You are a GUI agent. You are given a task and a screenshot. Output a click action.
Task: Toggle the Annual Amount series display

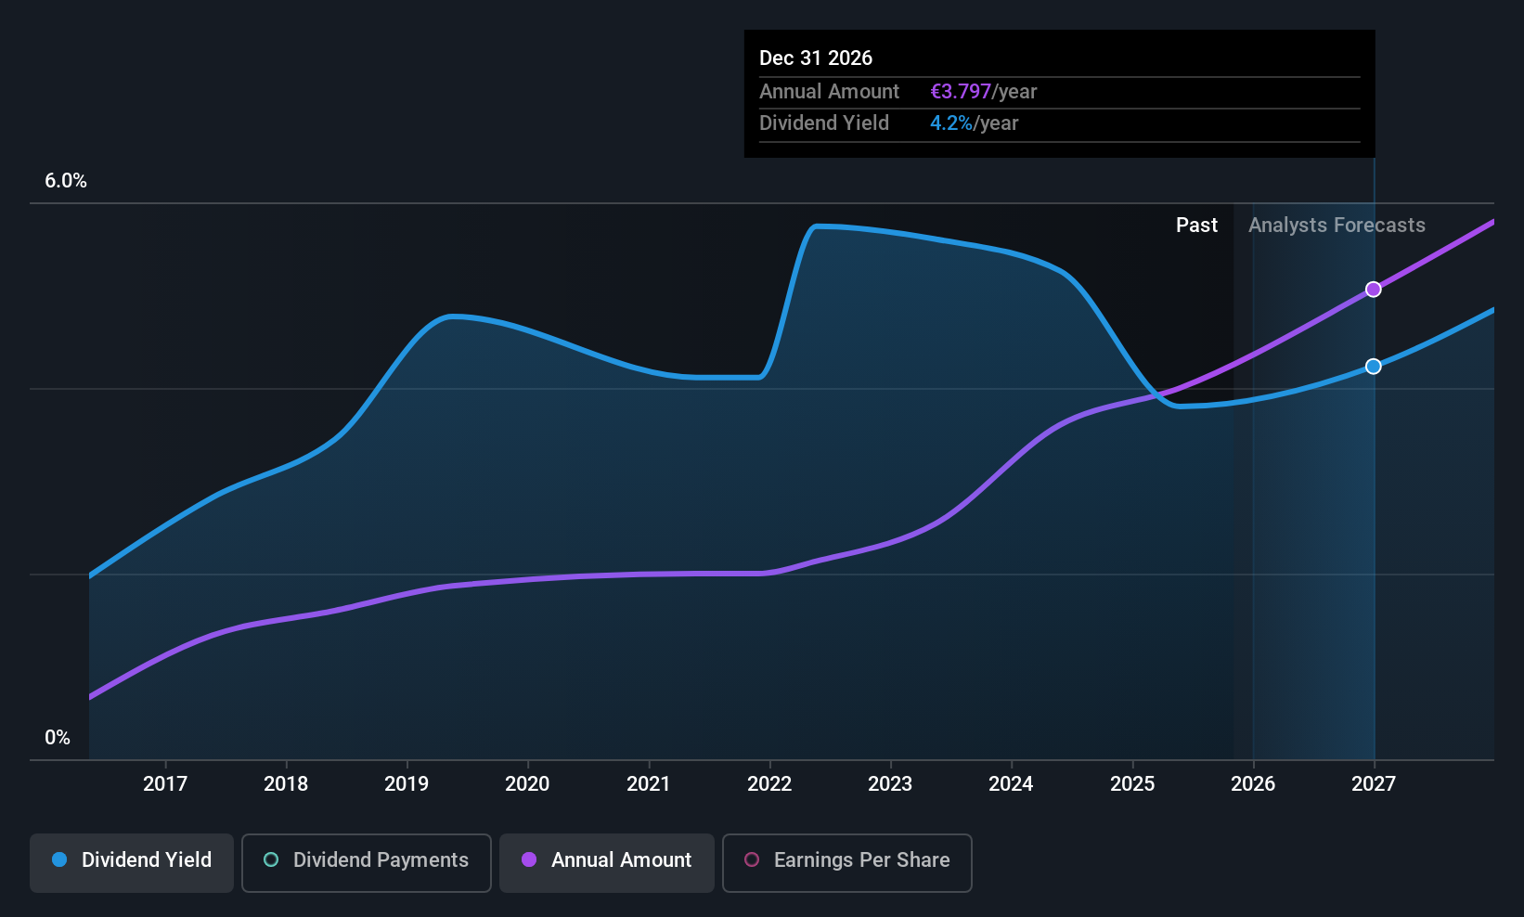[606, 862]
